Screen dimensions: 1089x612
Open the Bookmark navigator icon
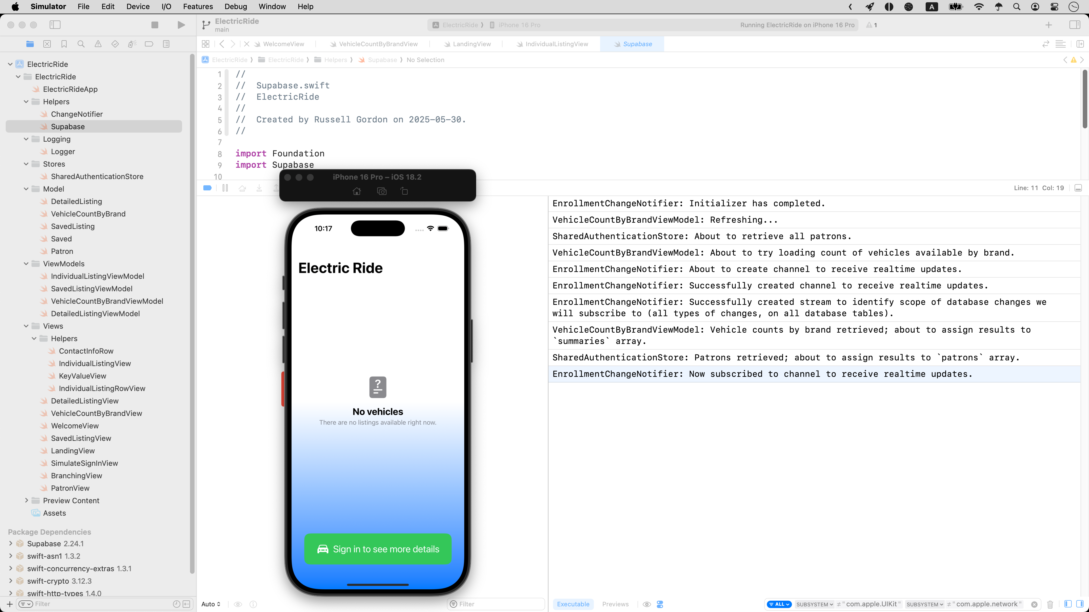tap(64, 44)
